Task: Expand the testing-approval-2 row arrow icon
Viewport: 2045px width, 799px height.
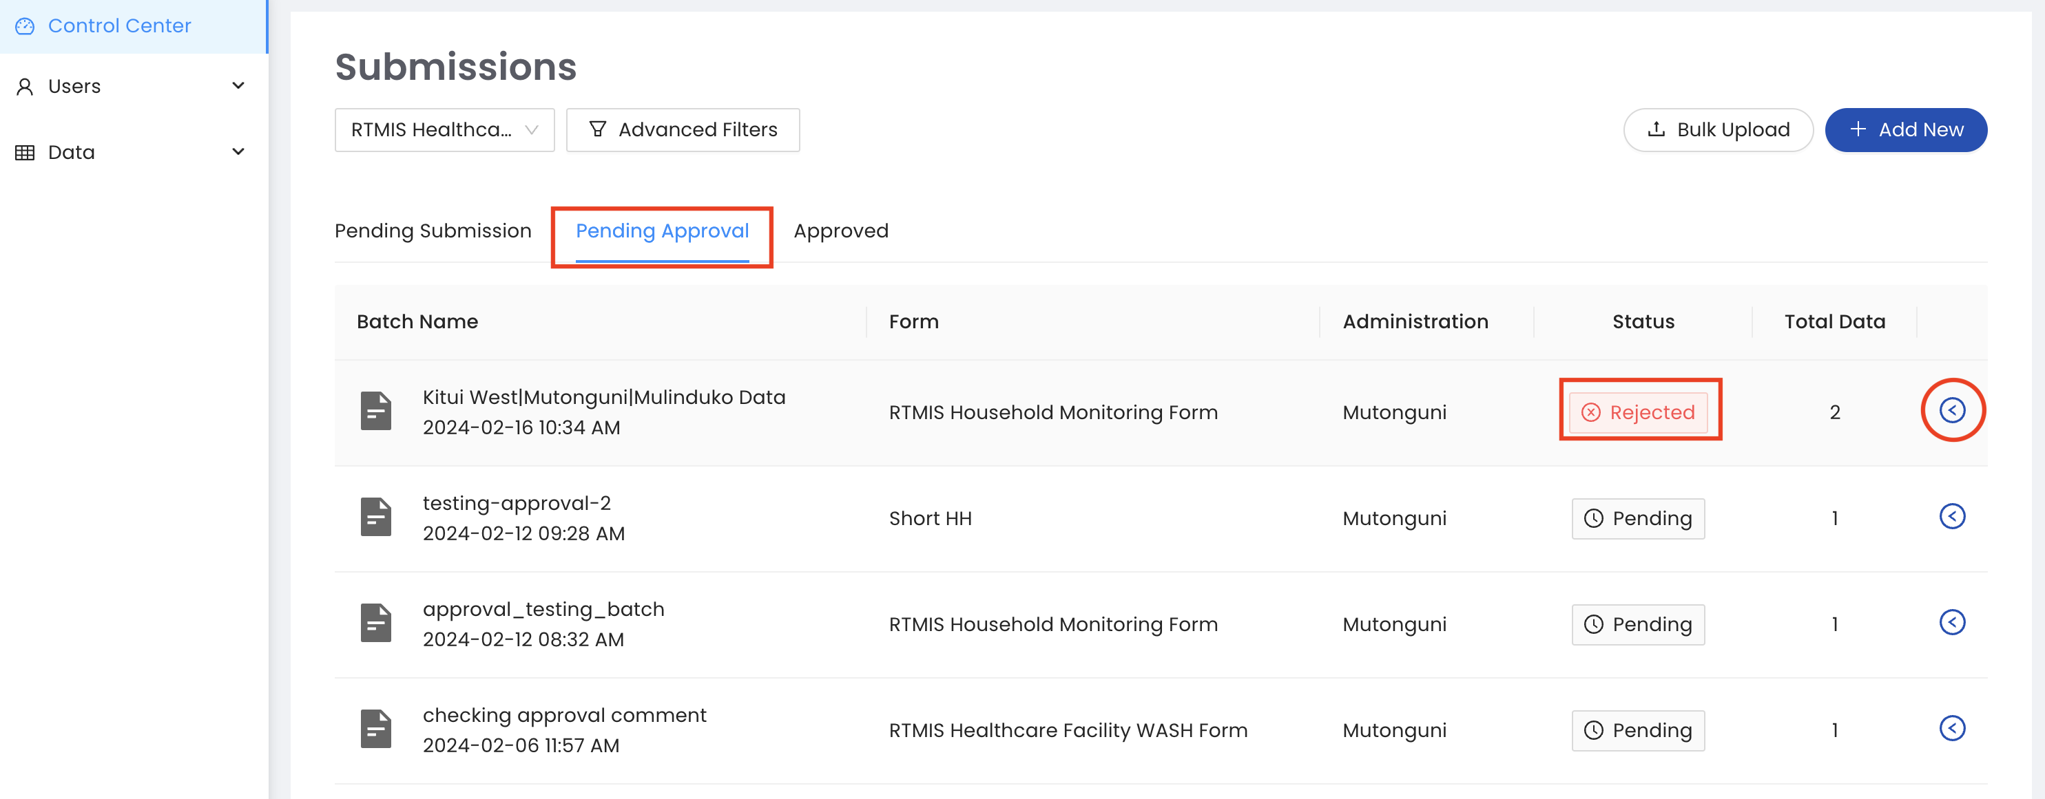Action: [1951, 517]
